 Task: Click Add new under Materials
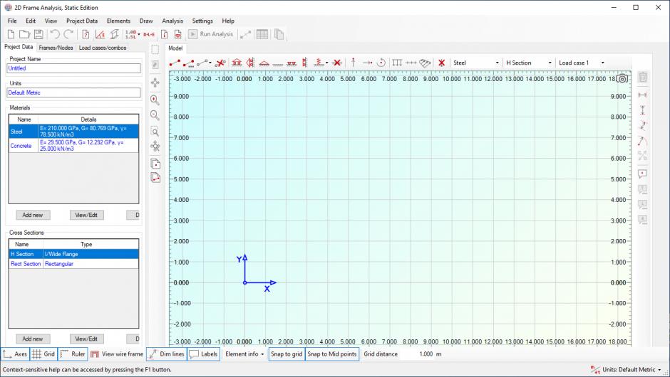(x=33, y=215)
